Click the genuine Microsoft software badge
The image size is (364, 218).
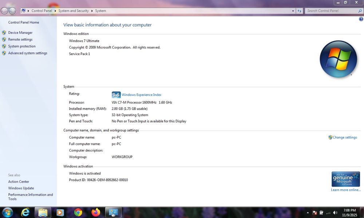coord(346,179)
